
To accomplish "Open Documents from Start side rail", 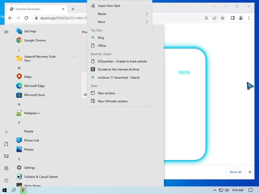I will pyautogui.click(x=6, y=144).
